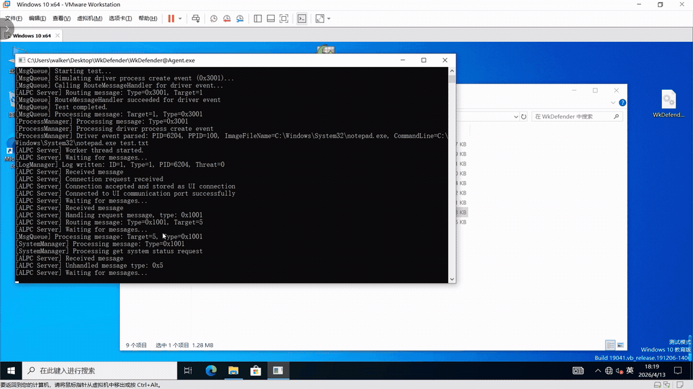Switch Explorer to details view
The height and width of the screenshot is (389, 693).
point(610,345)
